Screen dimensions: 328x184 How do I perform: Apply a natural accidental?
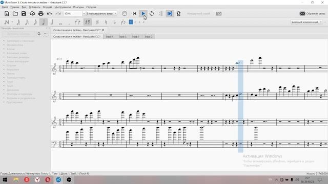click(106, 22)
